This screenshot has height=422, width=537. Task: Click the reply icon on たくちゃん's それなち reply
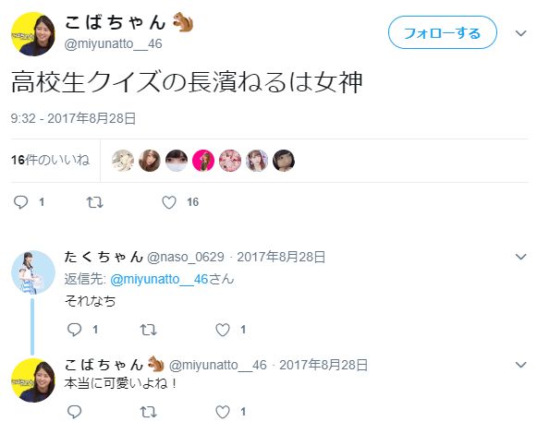click(74, 330)
